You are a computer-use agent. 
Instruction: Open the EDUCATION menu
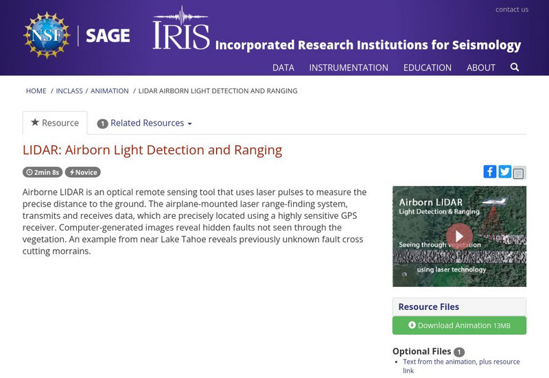point(427,67)
